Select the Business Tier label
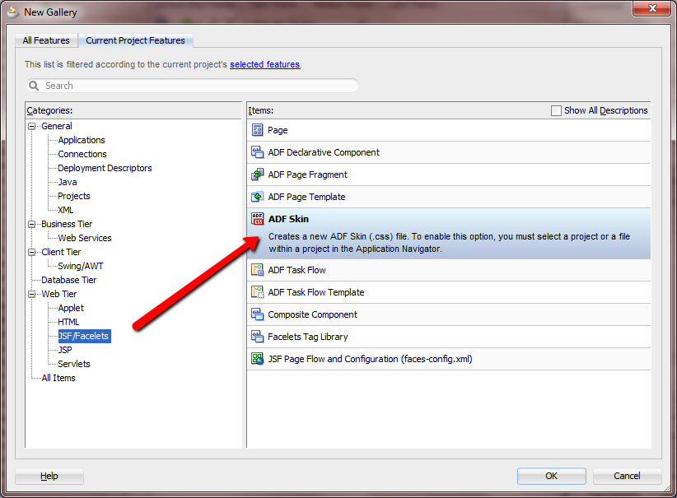The image size is (677, 498). tap(67, 224)
